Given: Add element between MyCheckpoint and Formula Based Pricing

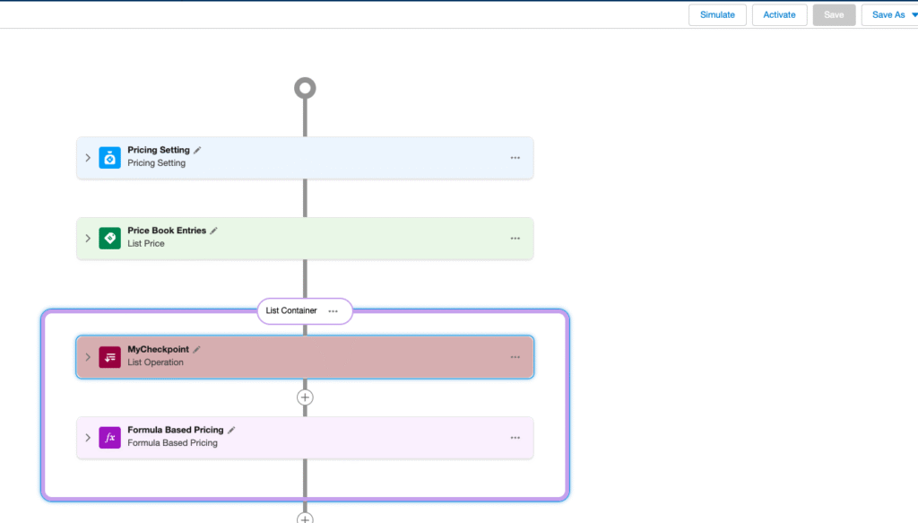Looking at the screenshot, I should (305, 397).
